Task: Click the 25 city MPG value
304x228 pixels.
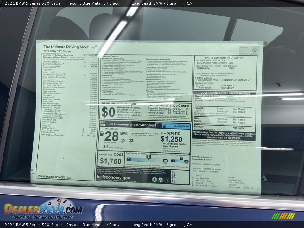Action: [123, 140]
